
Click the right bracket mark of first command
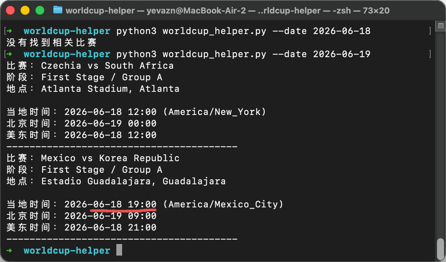pos(430,31)
